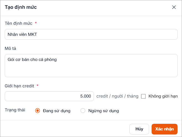Click the red asterisk beside Giới hạn credit
Image resolution: width=182 pixels, height=137 pixels.
[37, 86]
